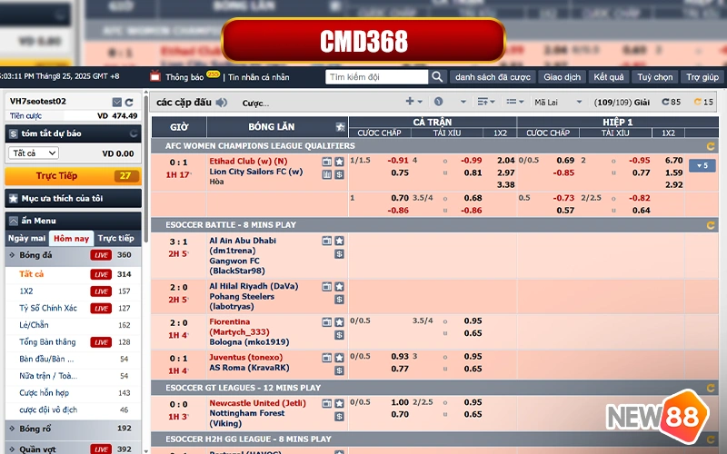Switch to the Hôm nay tab
The height and width of the screenshot is (454, 727).
click(x=72, y=239)
